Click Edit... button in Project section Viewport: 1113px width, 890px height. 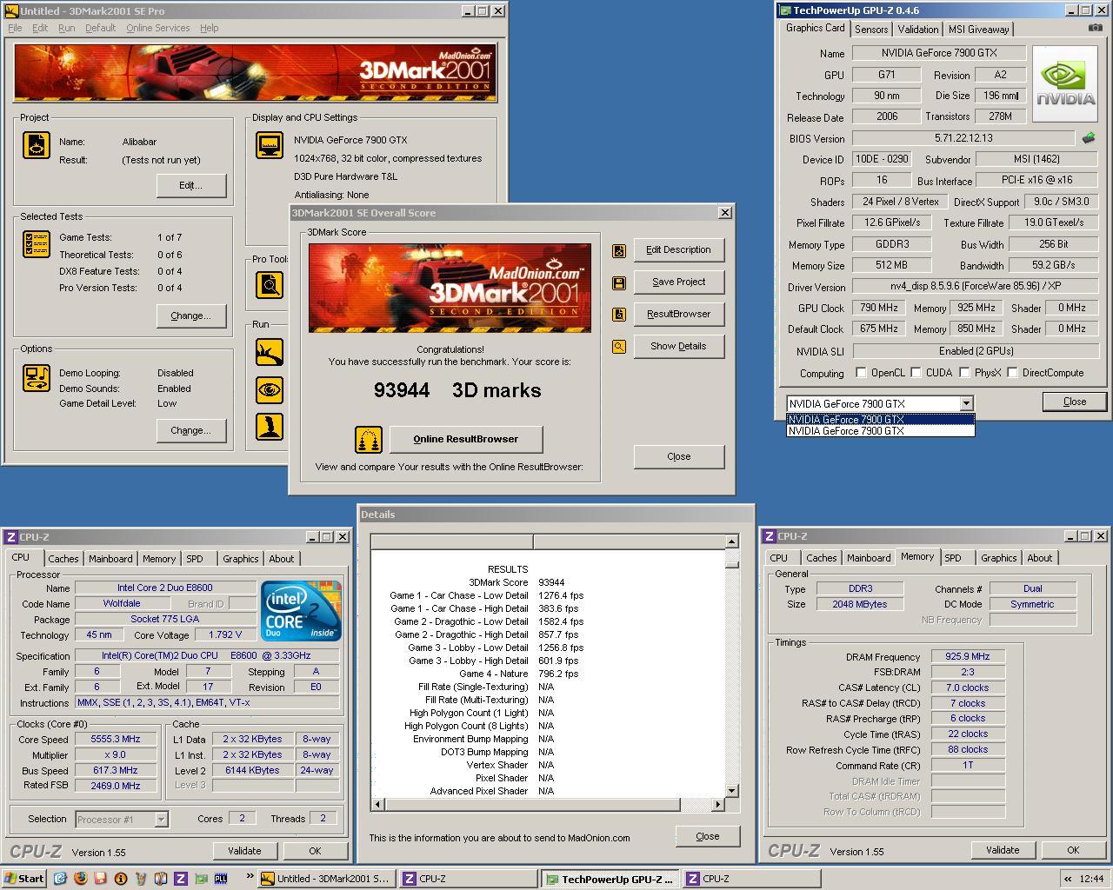point(191,185)
